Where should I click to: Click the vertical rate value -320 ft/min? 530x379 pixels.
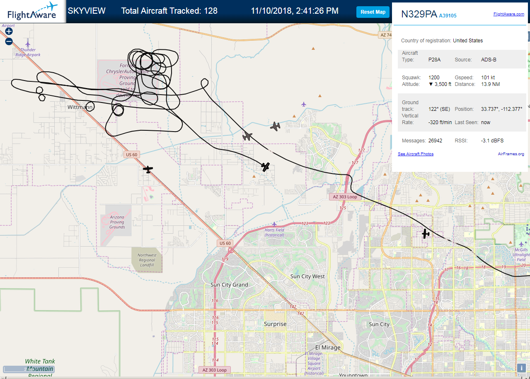pos(440,122)
